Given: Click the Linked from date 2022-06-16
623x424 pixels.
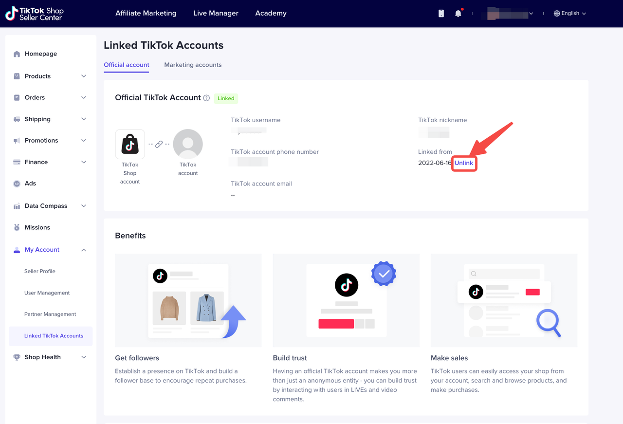Looking at the screenshot, I should (x=435, y=163).
